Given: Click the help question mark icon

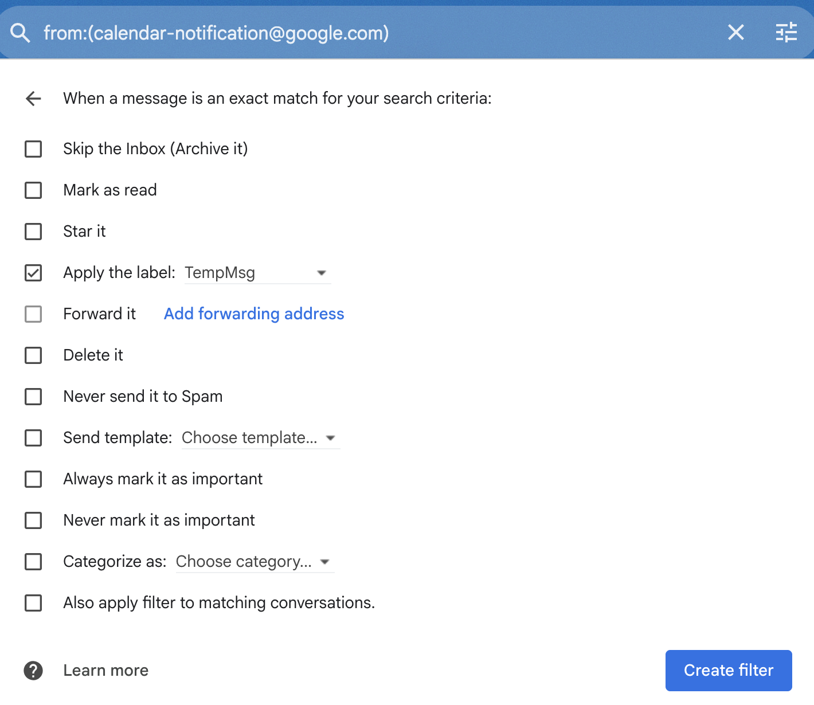Looking at the screenshot, I should point(33,670).
